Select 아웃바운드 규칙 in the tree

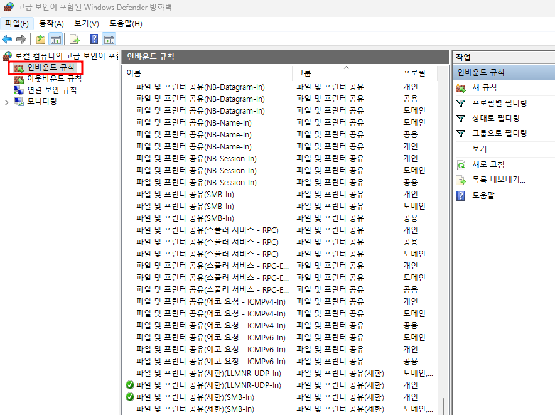[55, 78]
